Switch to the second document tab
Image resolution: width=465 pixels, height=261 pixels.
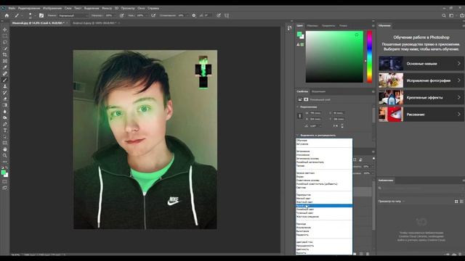coord(94,22)
